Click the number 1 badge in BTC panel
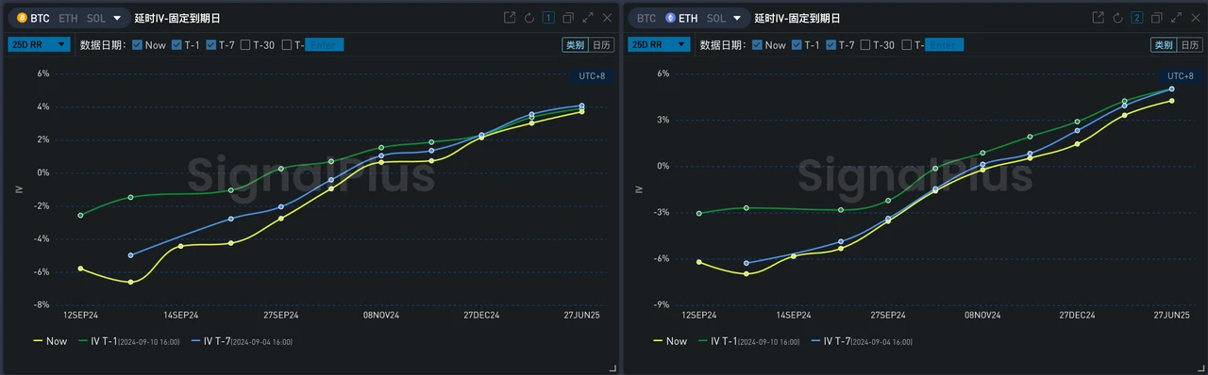Screen dimensions: 1208x375 click(x=548, y=17)
